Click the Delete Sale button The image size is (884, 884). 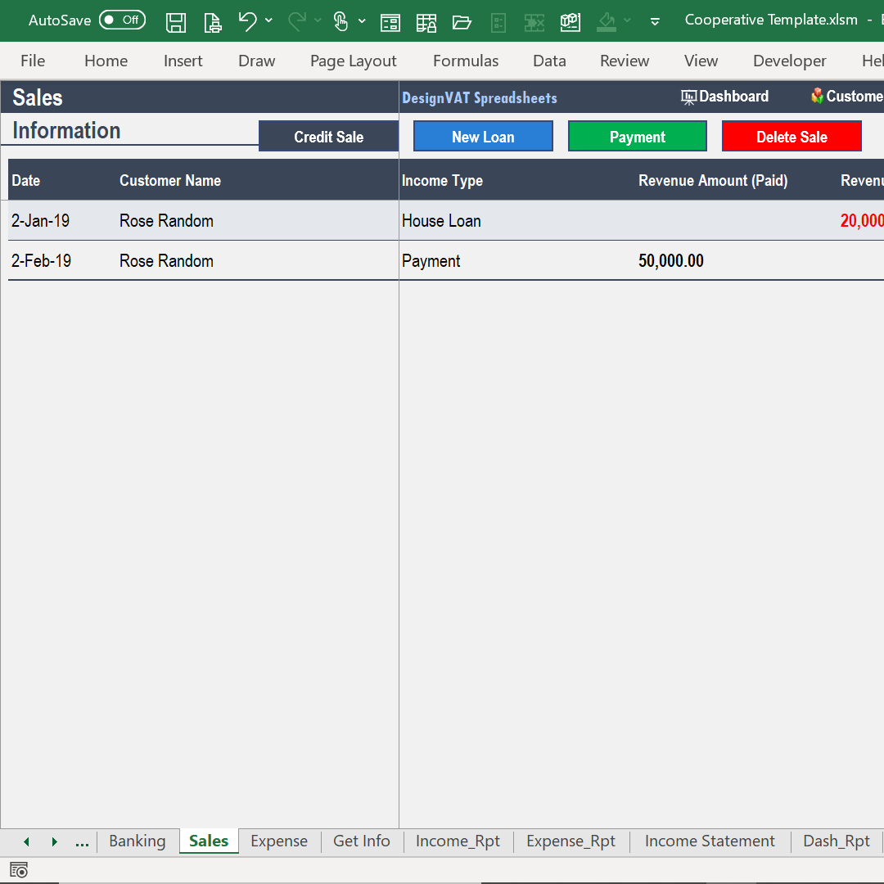[x=791, y=136]
